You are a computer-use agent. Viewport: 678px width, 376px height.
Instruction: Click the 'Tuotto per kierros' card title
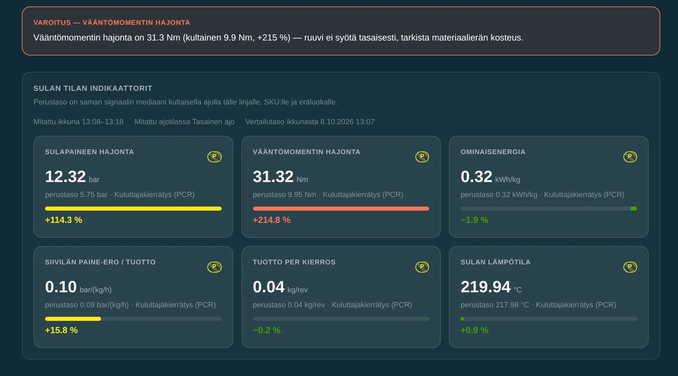(294, 262)
